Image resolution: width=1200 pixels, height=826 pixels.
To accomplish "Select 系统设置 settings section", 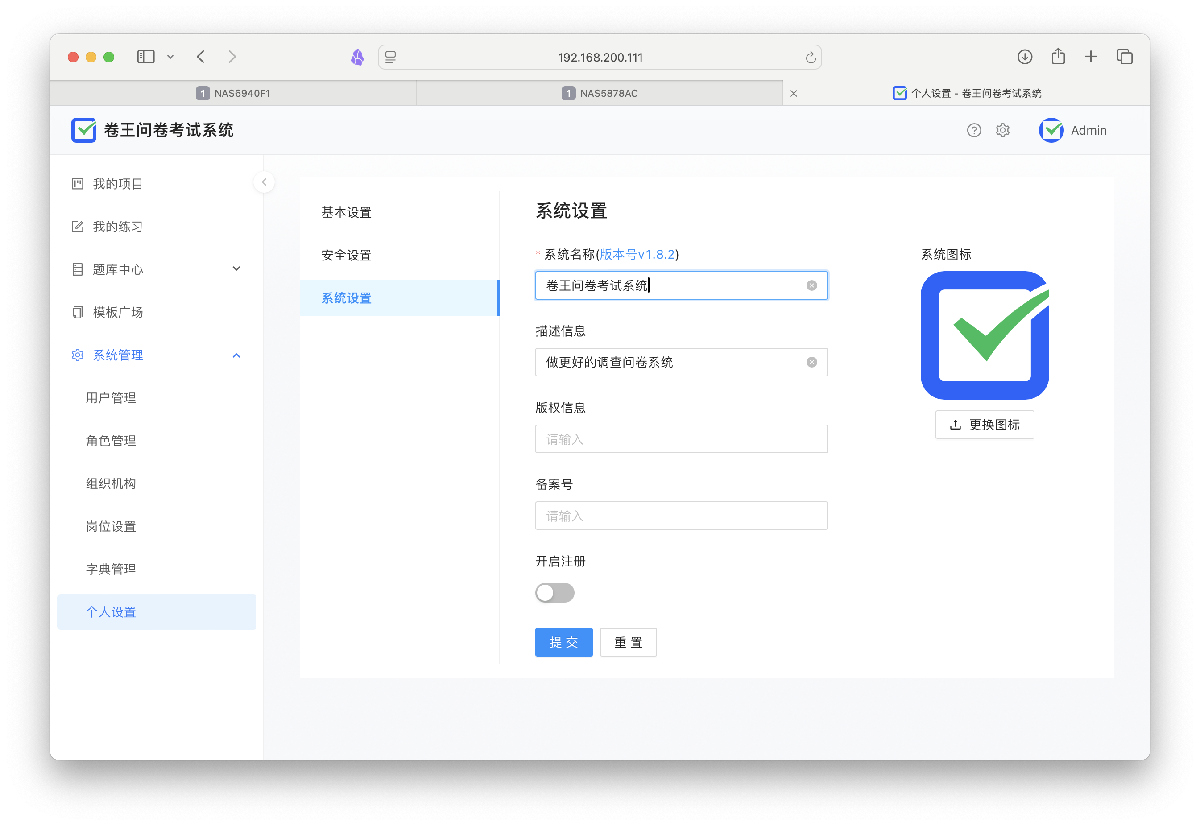I will [x=399, y=299].
